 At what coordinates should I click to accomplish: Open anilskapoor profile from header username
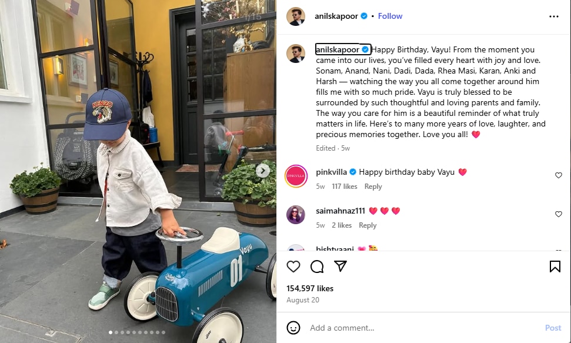(336, 16)
